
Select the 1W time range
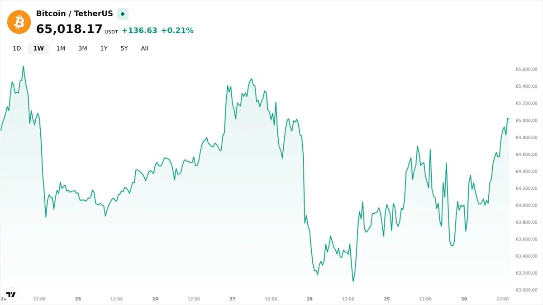pos(38,48)
